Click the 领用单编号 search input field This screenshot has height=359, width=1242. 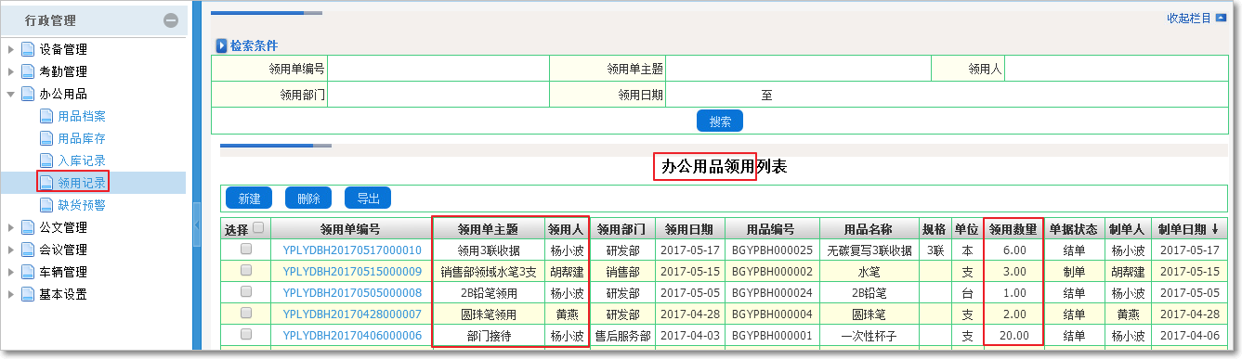coord(438,69)
